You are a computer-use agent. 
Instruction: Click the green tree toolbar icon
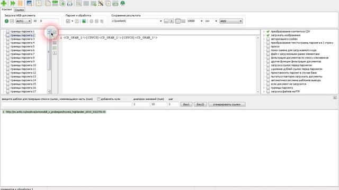tap(122, 3)
